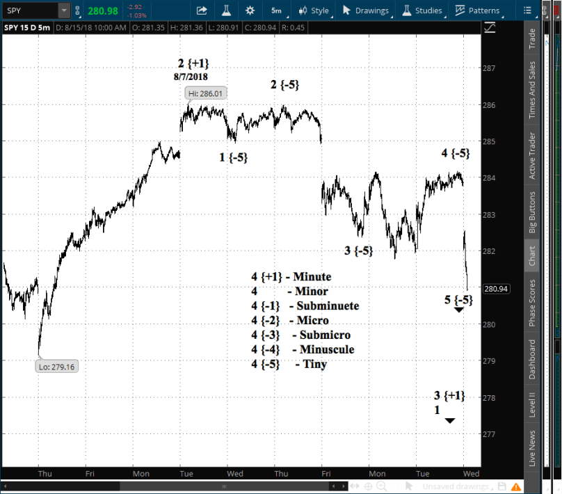Open chart settings gear icon
This screenshot has width=562, height=494.
[x=250, y=10]
